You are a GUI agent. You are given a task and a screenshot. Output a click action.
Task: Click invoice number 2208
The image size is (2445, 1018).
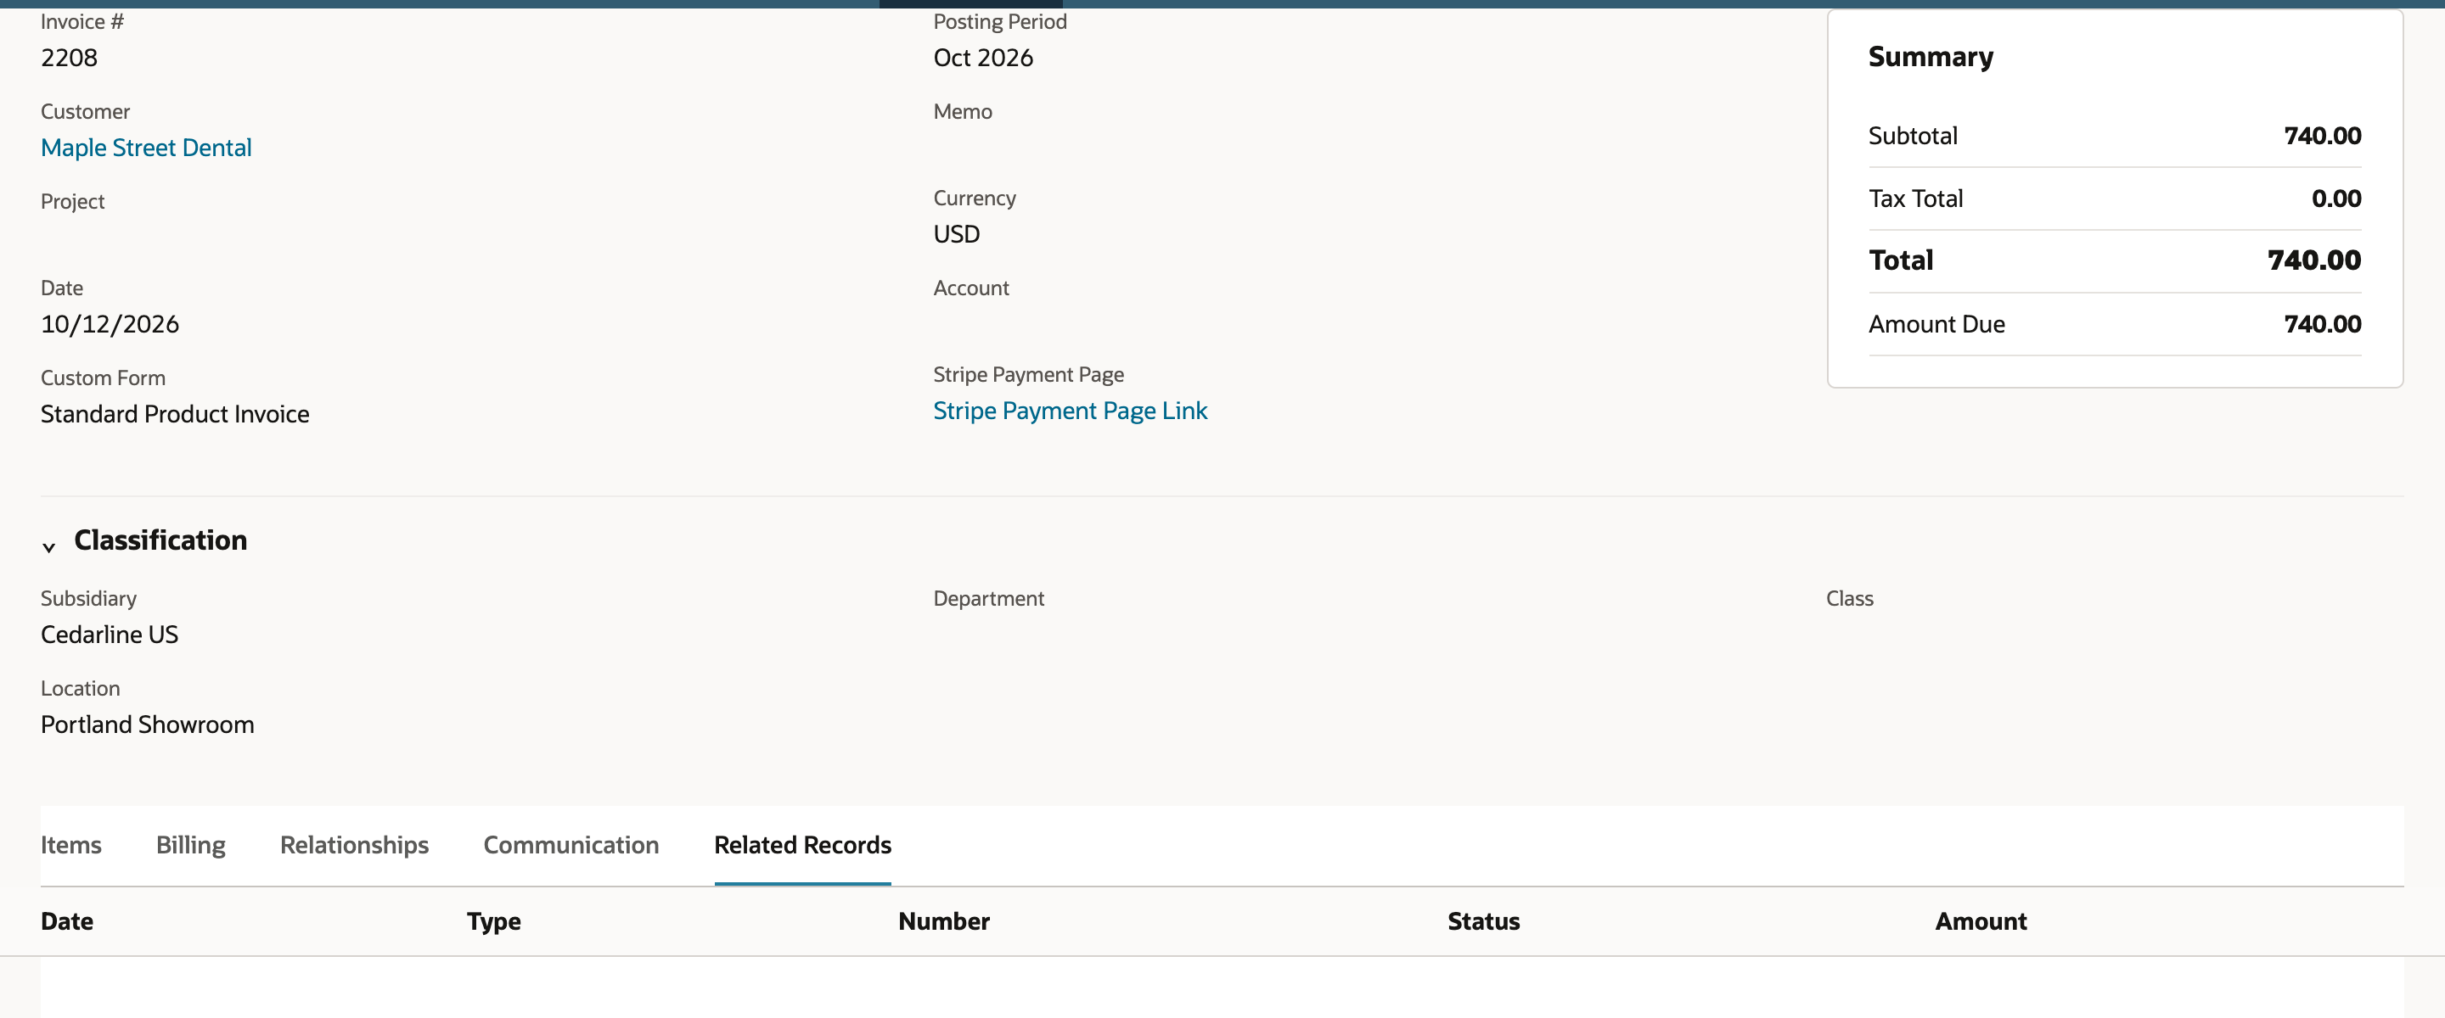[70, 58]
